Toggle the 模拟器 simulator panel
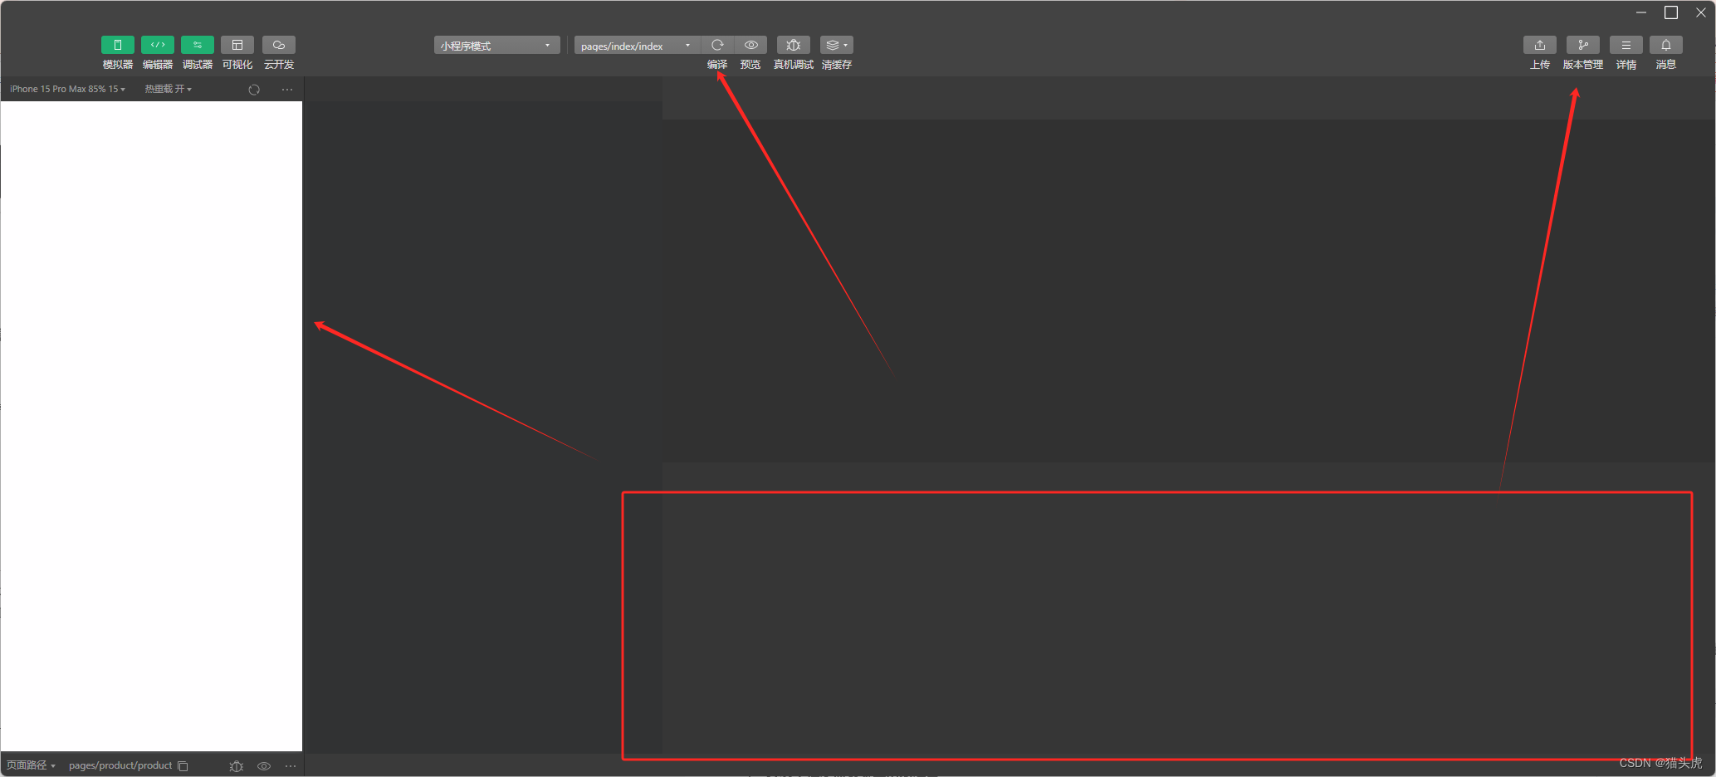The width and height of the screenshot is (1716, 777). pyautogui.click(x=117, y=45)
